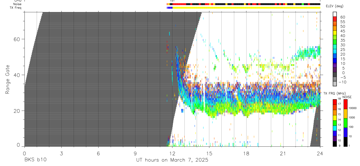Click the yellow TX Freq bar at top
This screenshot has height=166, width=360.
[x=246, y=8]
